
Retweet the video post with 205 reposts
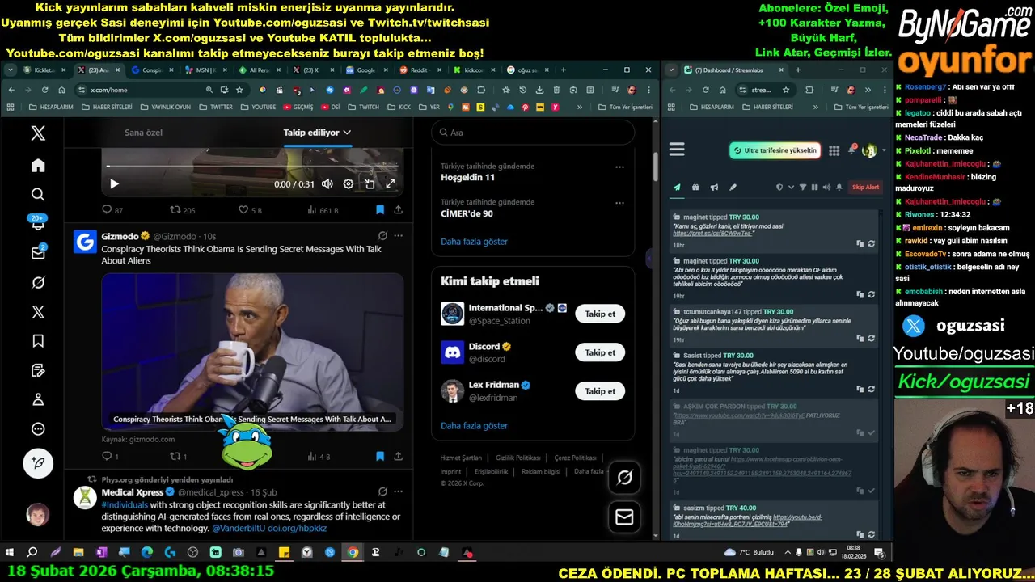pos(183,210)
